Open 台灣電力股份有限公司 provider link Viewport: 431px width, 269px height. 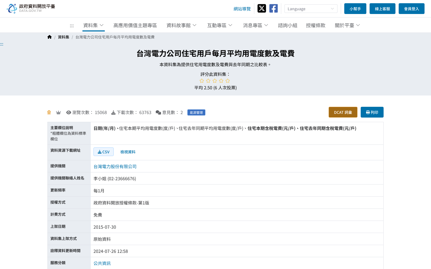point(115,167)
